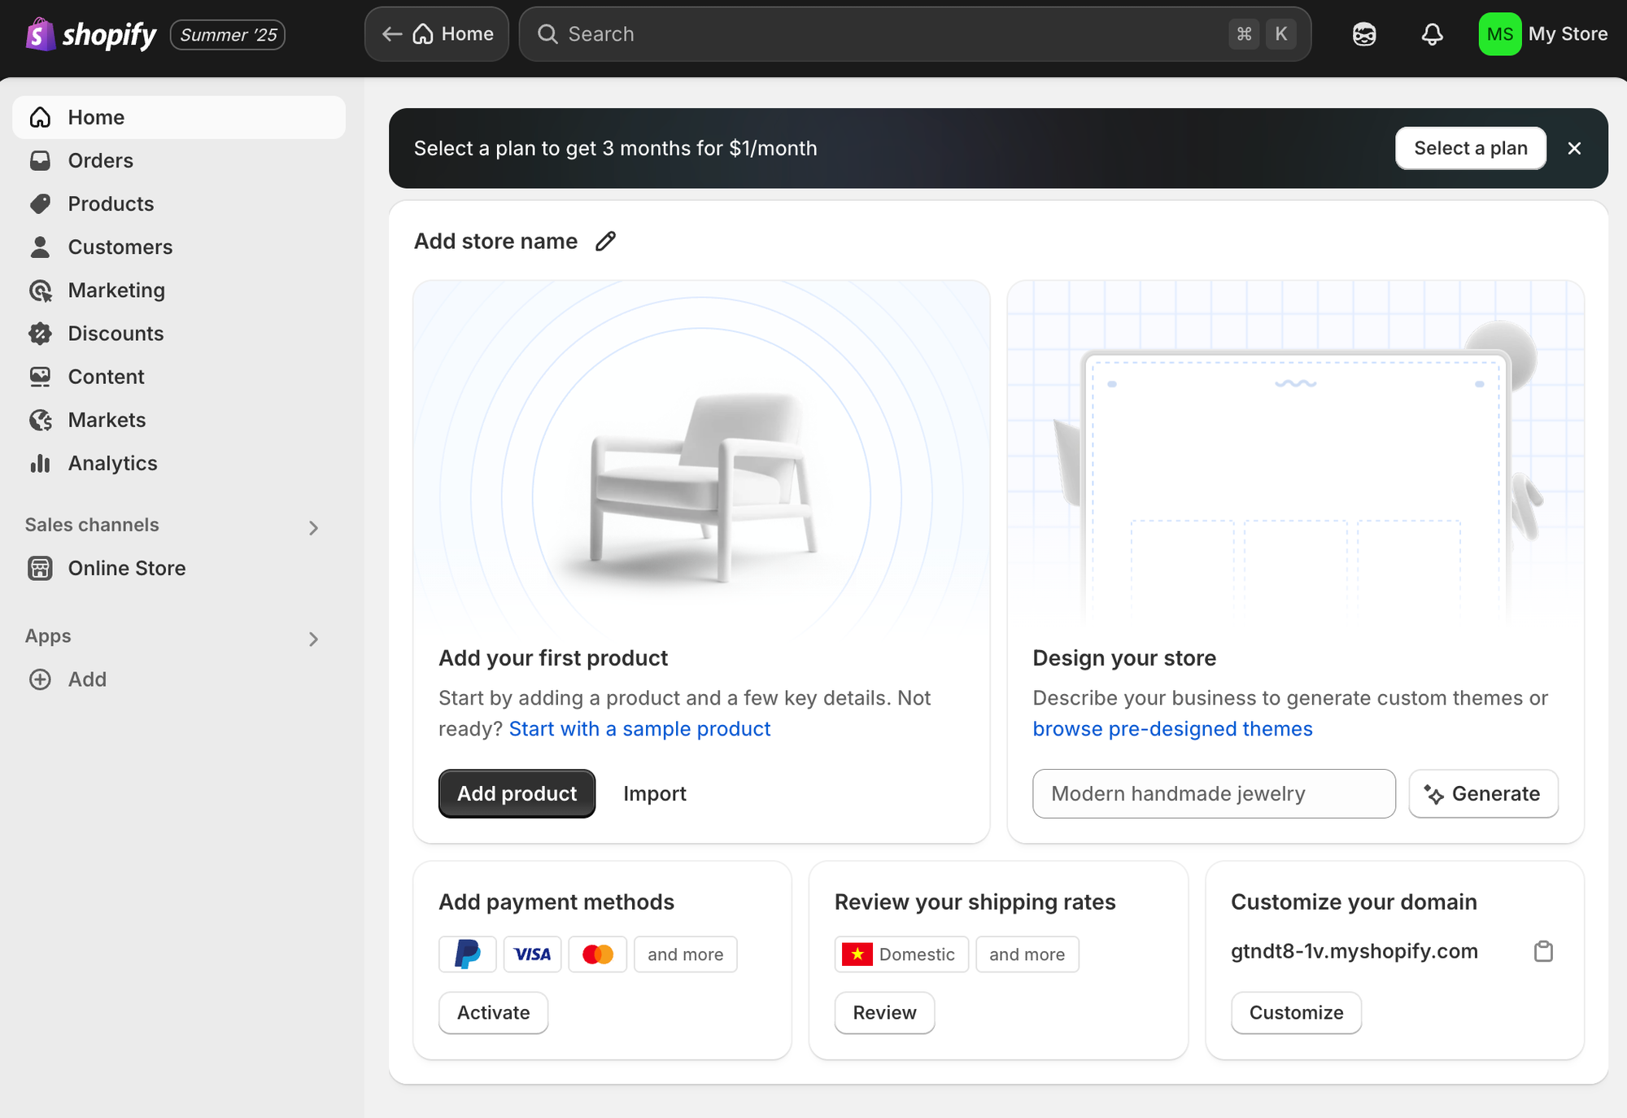Open the Sidekick assistant icon
Viewport: 1627px width, 1118px height.
(1364, 34)
